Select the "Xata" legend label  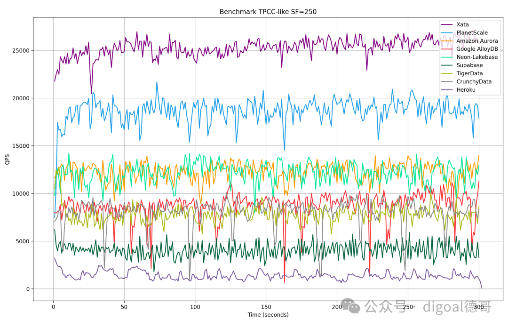(462, 24)
